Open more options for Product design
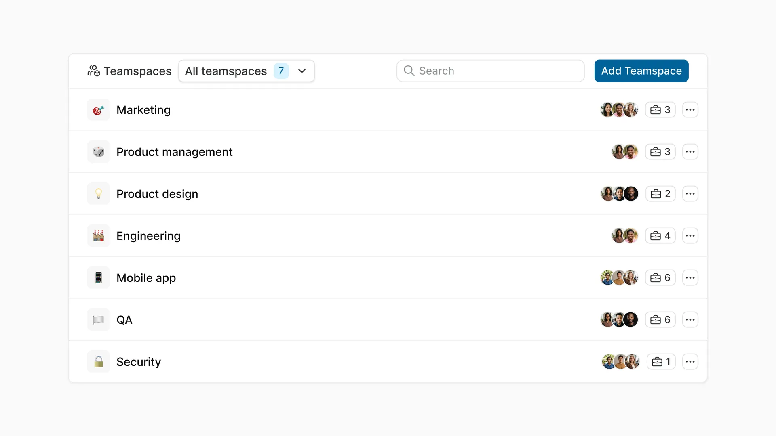This screenshot has width=776, height=436. [690, 194]
